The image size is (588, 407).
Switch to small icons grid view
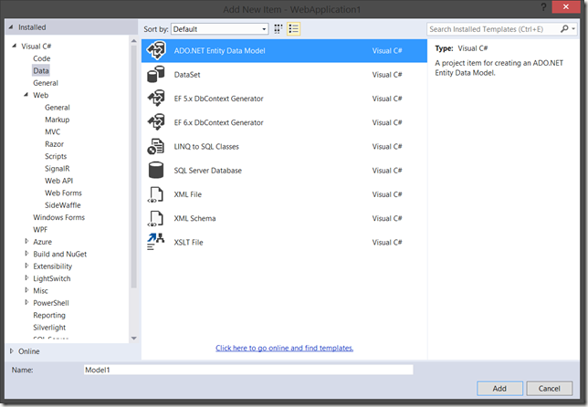(278, 29)
